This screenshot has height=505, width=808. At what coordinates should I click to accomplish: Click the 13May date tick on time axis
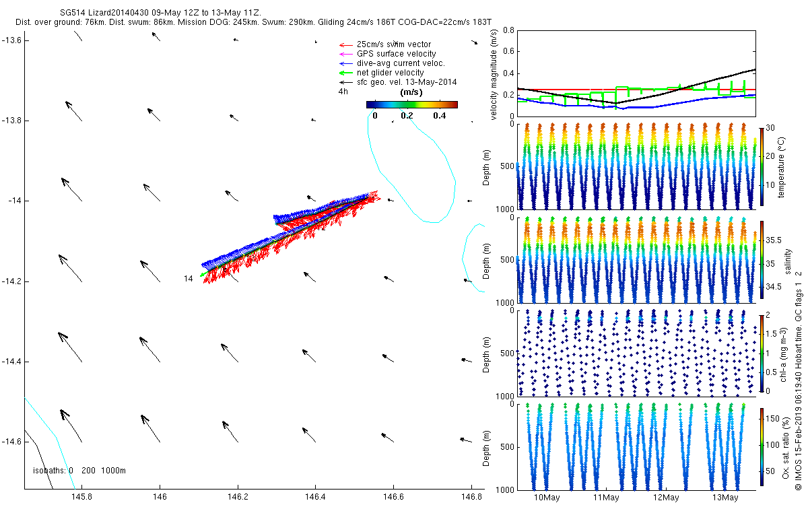(725, 498)
